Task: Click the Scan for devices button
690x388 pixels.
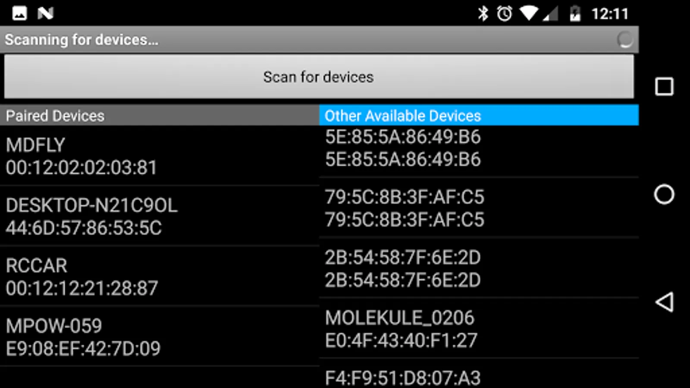Action: [319, 77]
